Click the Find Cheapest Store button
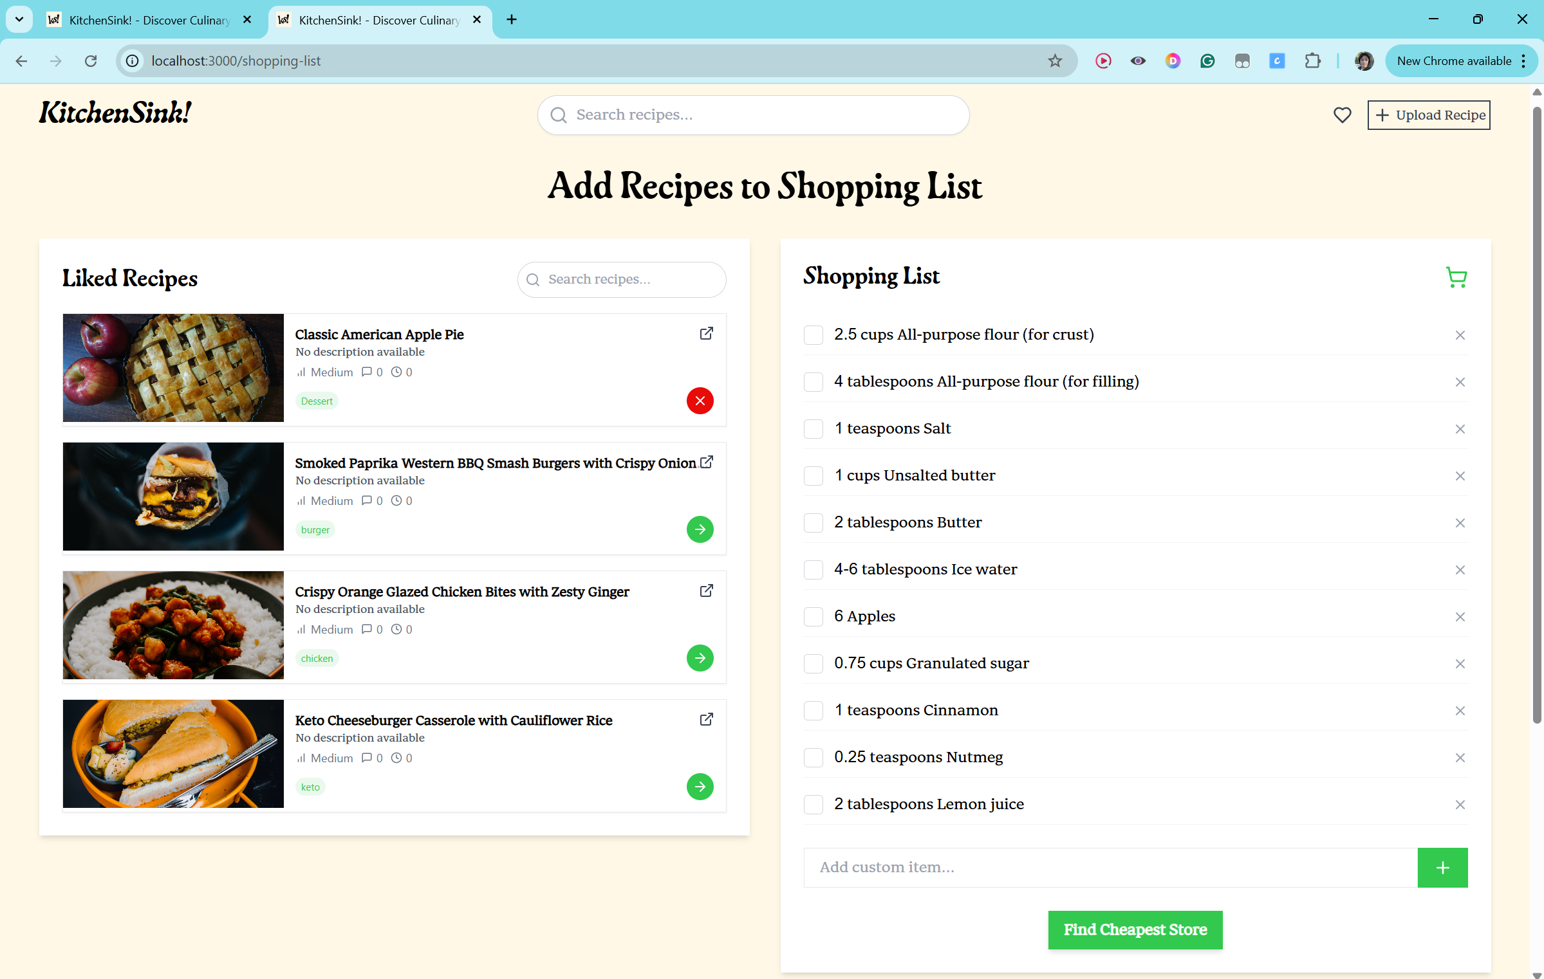 point(1135,929)
